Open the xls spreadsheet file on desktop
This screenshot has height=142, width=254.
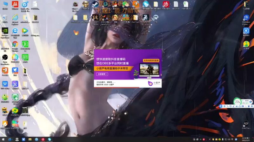(186, 5)
